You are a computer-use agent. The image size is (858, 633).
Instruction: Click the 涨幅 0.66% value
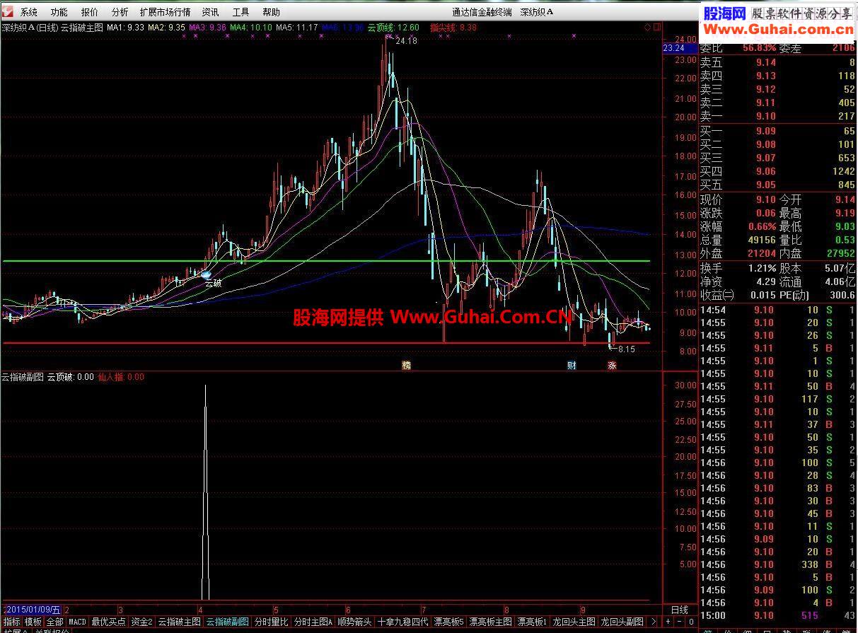761,226
